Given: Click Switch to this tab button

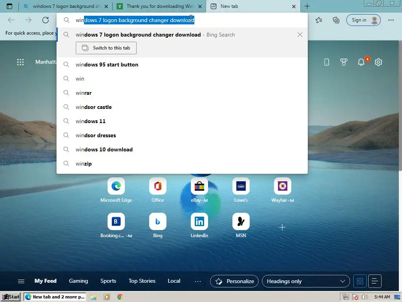Looking at the screenshot, I should 106,48.
